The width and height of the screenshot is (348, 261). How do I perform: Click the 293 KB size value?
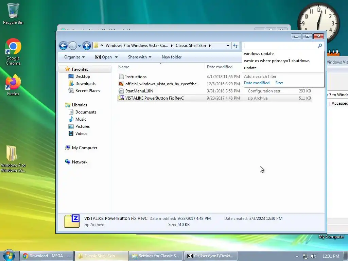click(x=305, y=91)
